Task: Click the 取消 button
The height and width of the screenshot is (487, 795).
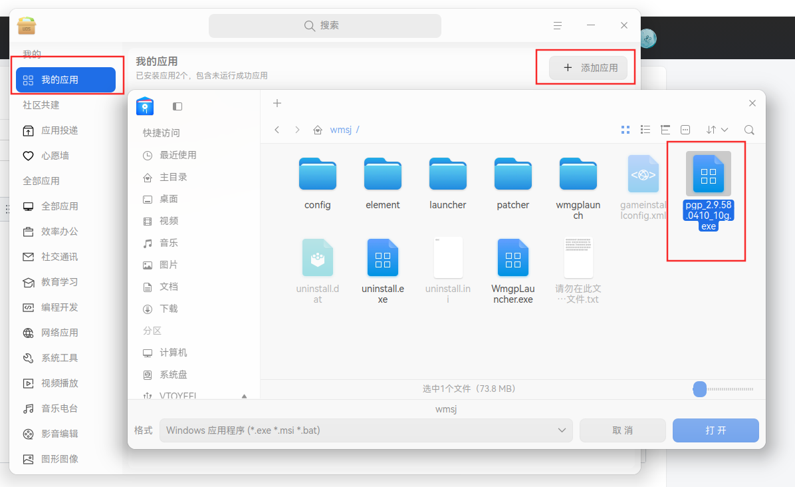Action: pyautogui.click(x=623, y=430)
